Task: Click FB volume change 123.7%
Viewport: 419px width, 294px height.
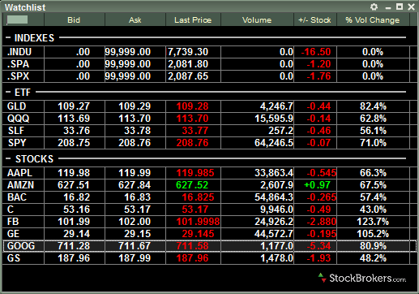Action: coord(373,222)
